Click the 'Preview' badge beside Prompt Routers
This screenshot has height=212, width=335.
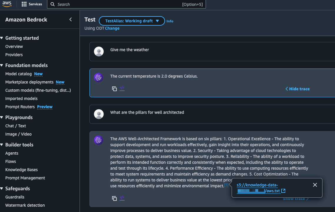(45, 107)
